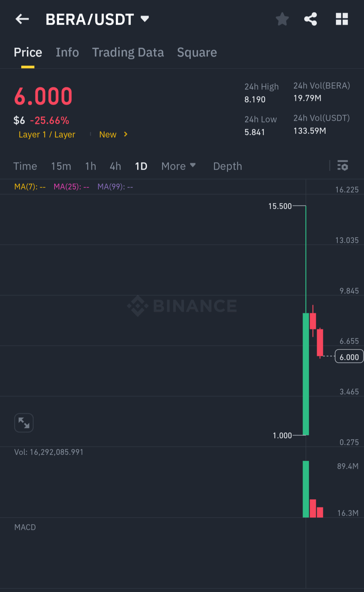Select the 15m interval

pos(61,166)
